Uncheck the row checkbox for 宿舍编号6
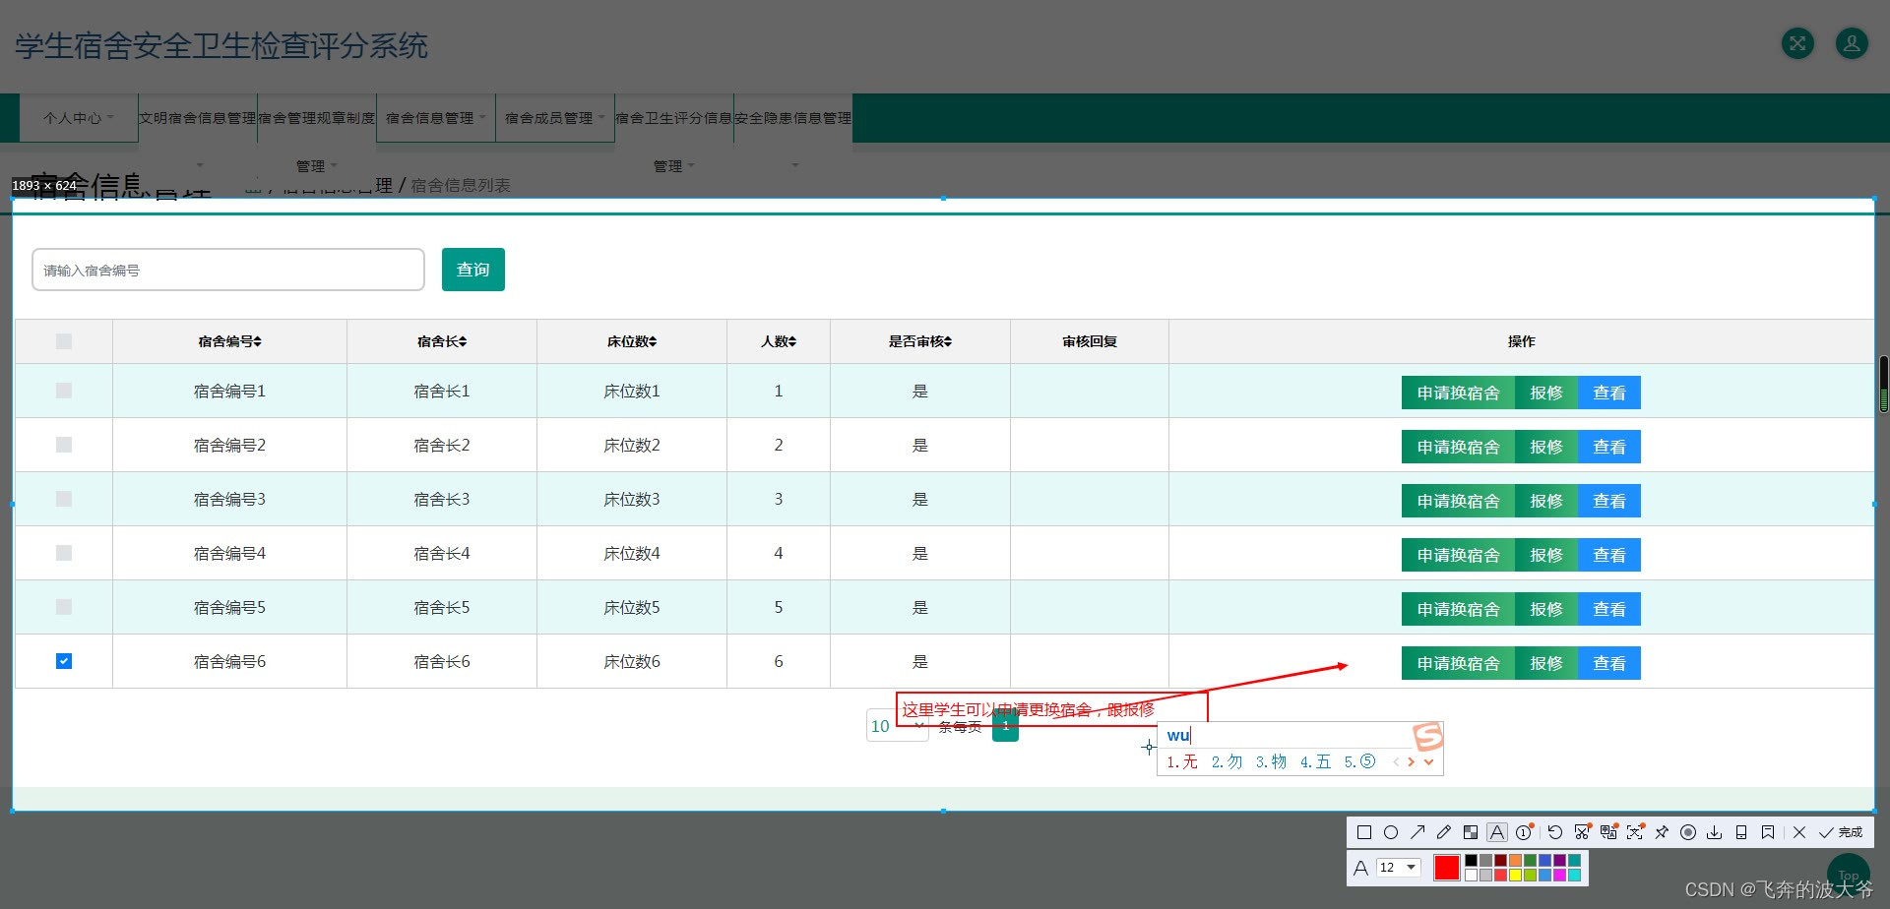The image size is (1890, 909). (64, 661)
